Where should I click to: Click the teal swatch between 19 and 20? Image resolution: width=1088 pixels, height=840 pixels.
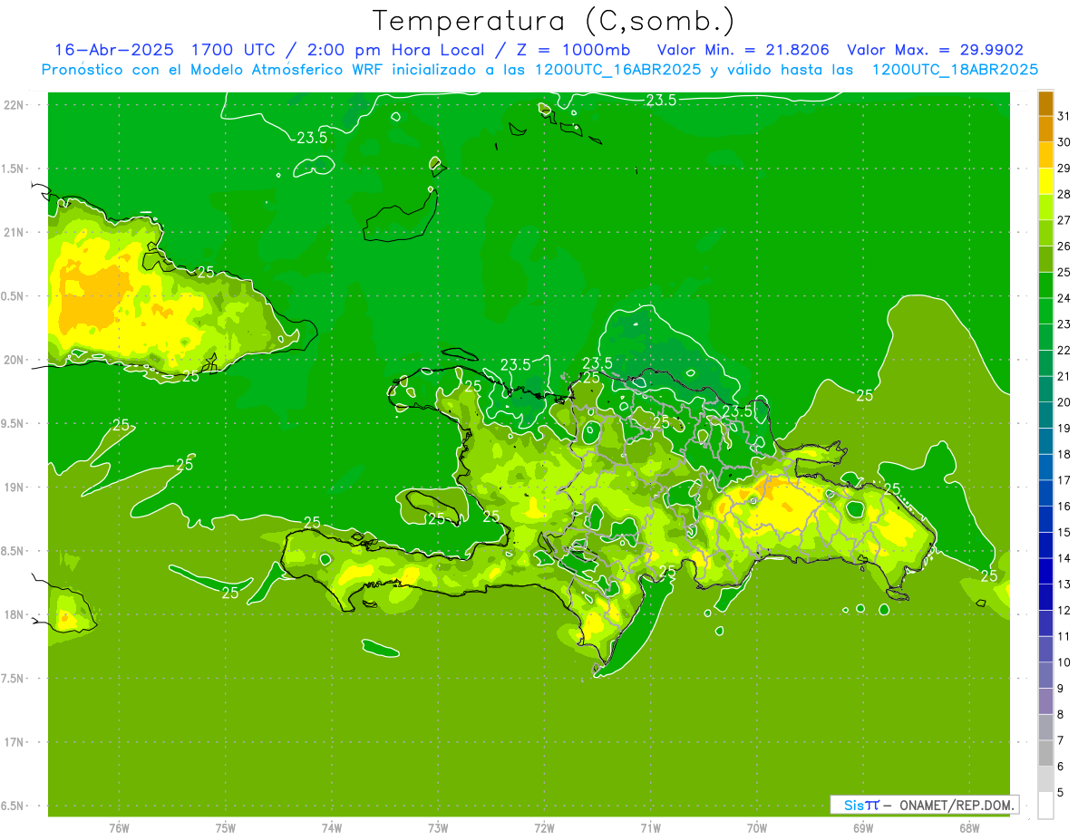coord(1045,416)
